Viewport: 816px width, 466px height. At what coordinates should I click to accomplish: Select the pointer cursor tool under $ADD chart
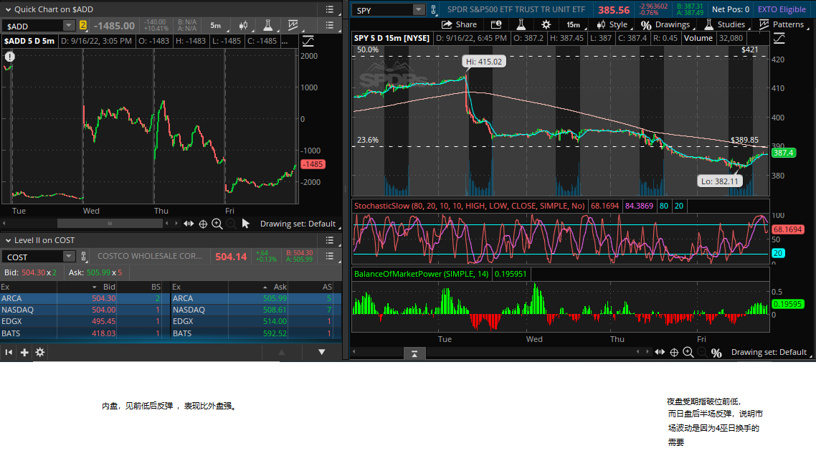(246, 224)
